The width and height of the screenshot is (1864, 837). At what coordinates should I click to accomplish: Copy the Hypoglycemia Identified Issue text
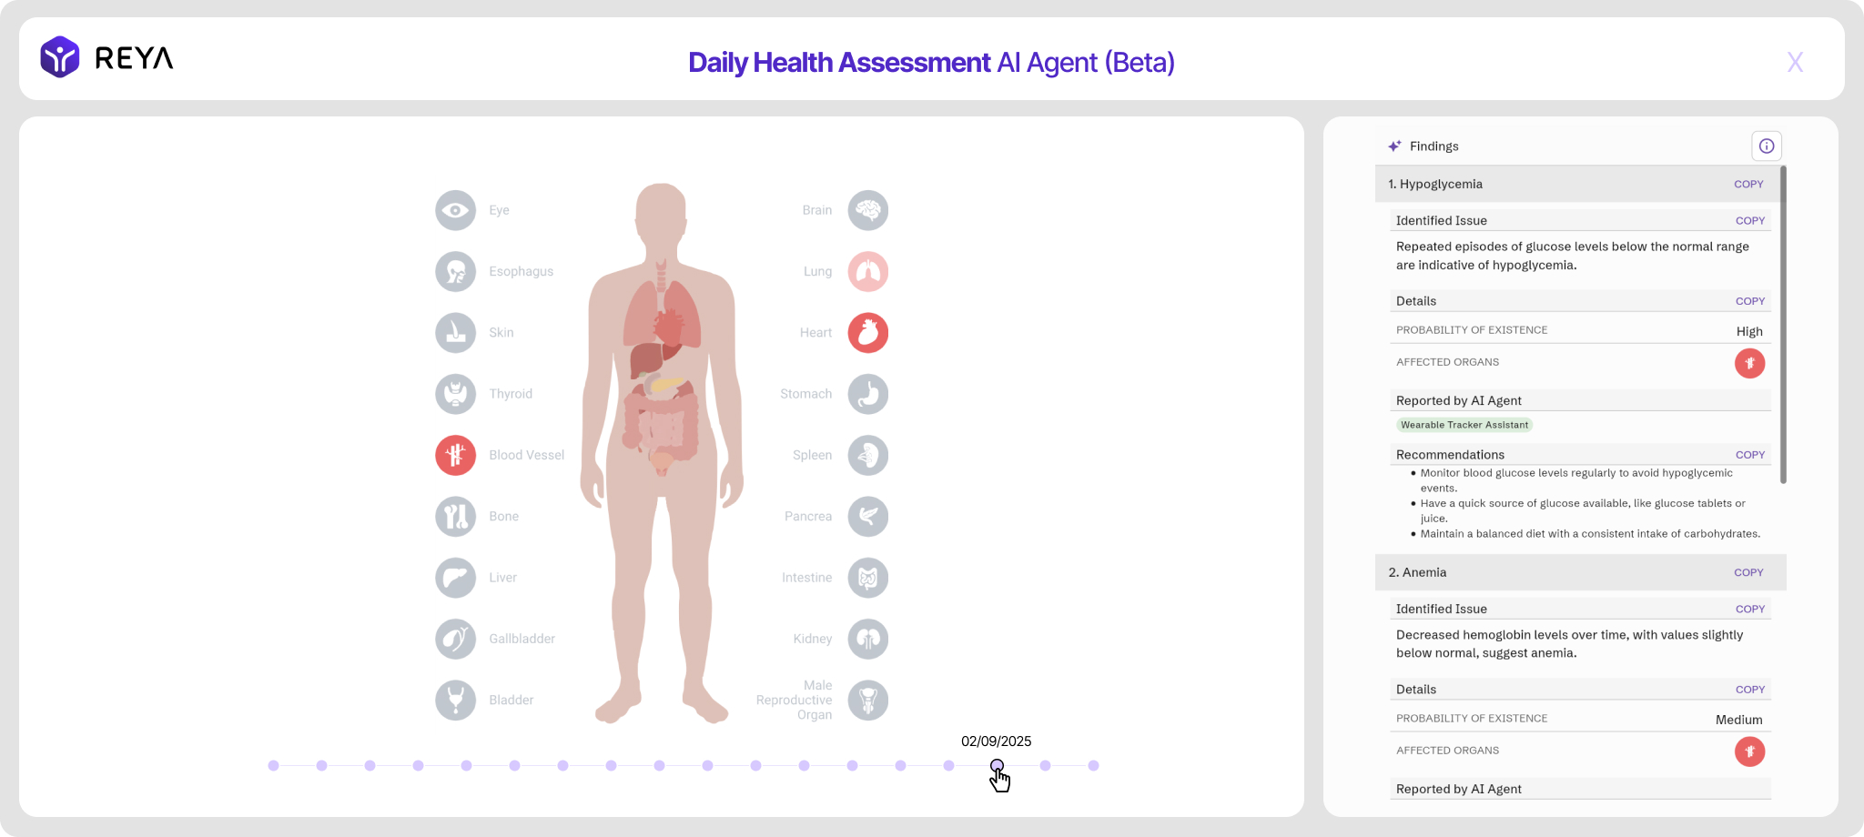click(x=1749, y=220)
